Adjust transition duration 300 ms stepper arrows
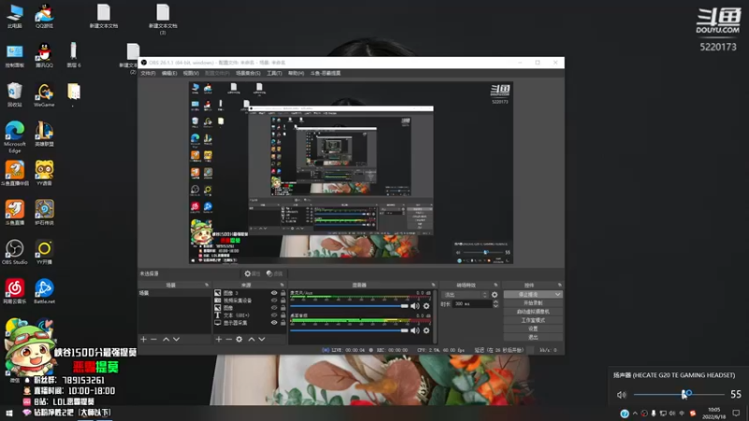749x421 pixels. (495, 303)
